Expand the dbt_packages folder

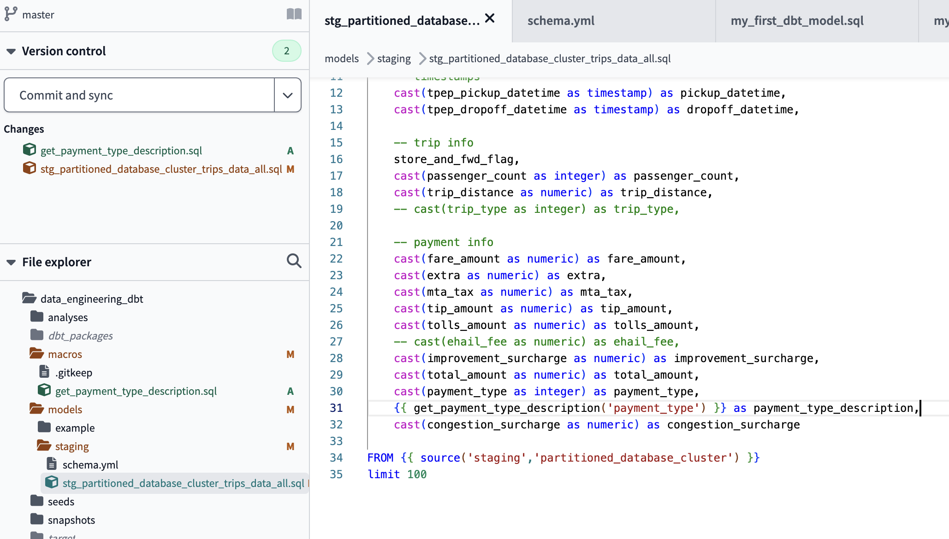80,336
